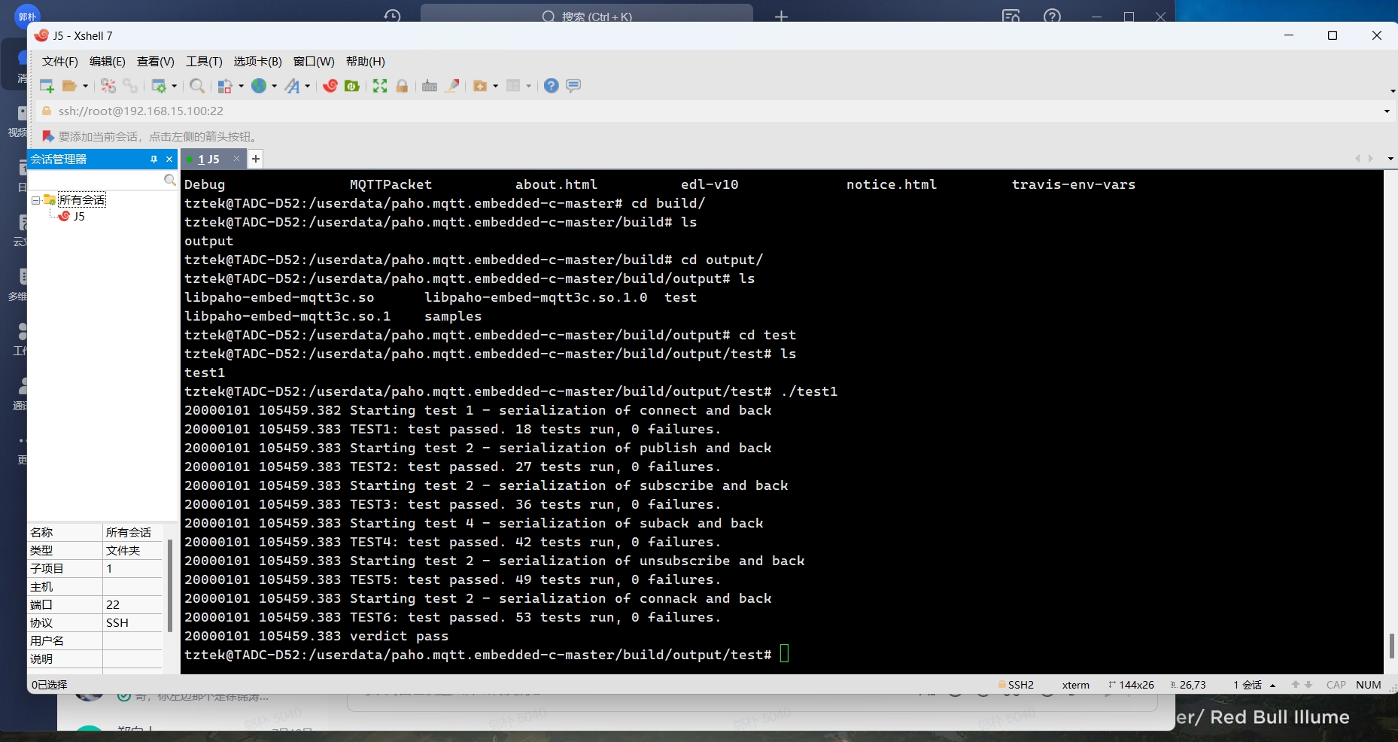
Task: Toggle full screen with green arrows icon
Action: click(x=380, y=86)
